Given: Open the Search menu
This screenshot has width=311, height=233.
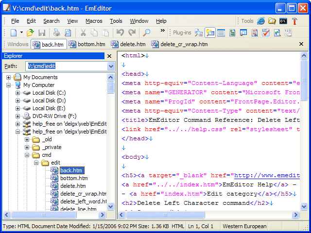Looking at the screenshot, I should pyautogui.click(x=52, y=21).
